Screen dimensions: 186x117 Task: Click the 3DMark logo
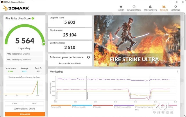coord(16,8)
